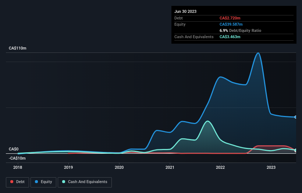Click Cash And Equivalents label in tooltip
Image resolution: width=302 pixels, height=193 pixels.
pyautogui.click(x=194, y=37)
